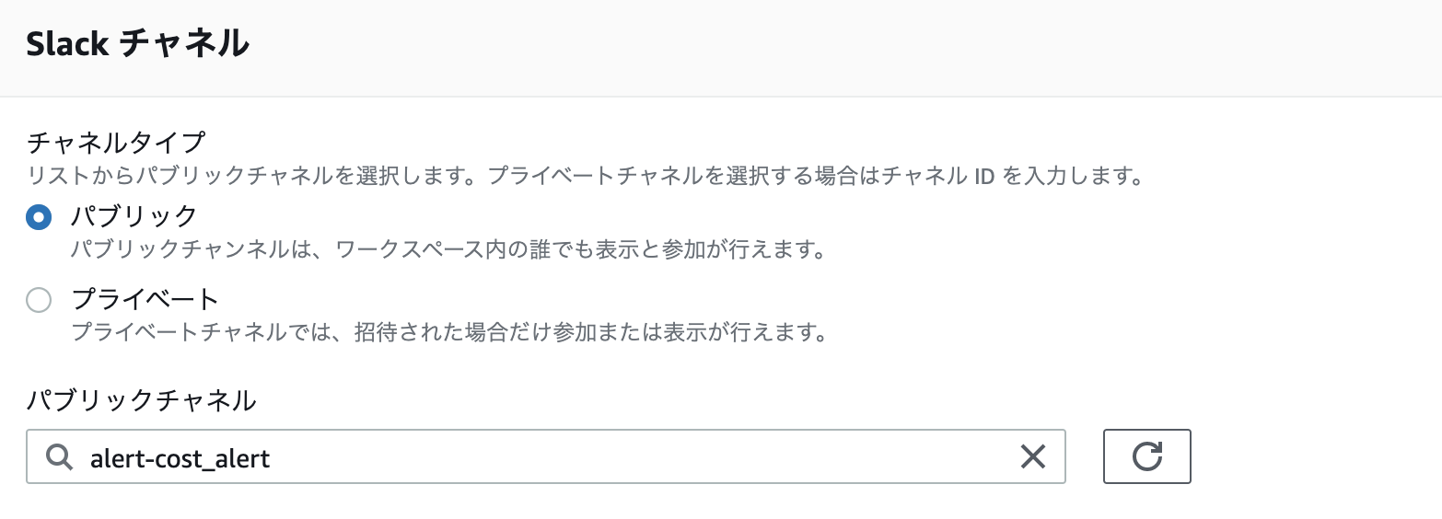Clear the alert-cost_alert channel with the X icon

tap(1033, 456)
